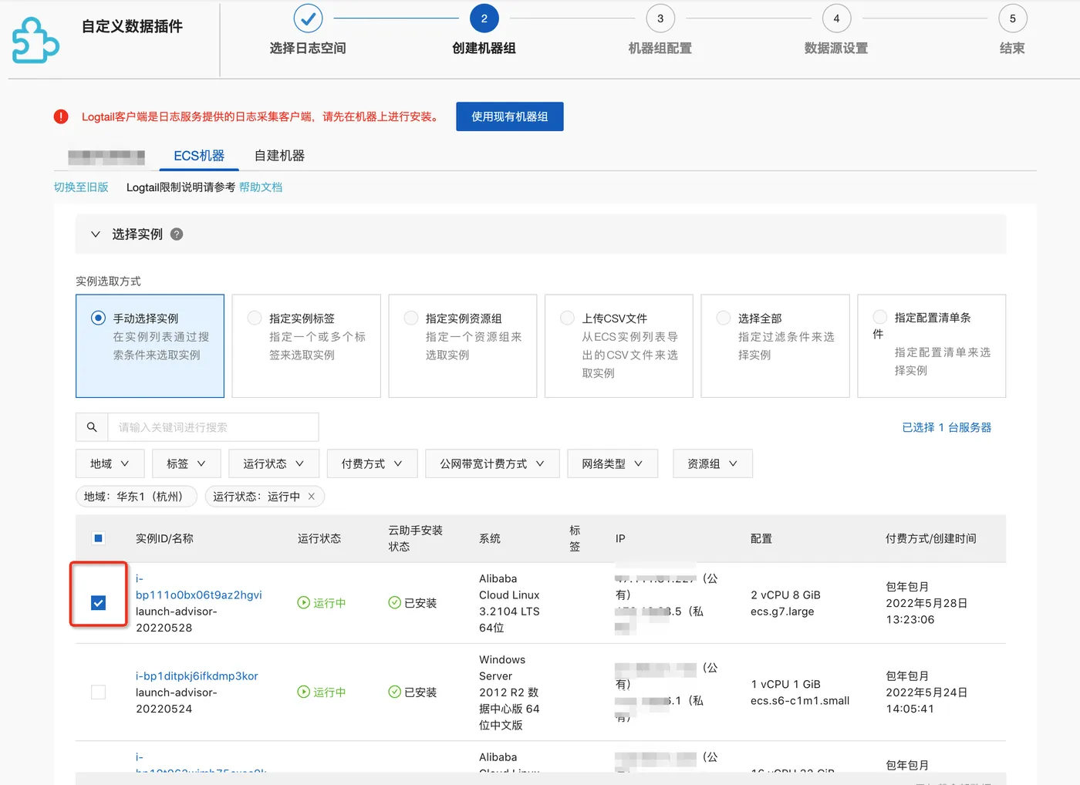Image resolution: width=1080 pixels, height=785 pixels.
Task: Select the 指定实例资源组 radio option
Action: coord(411,318)
